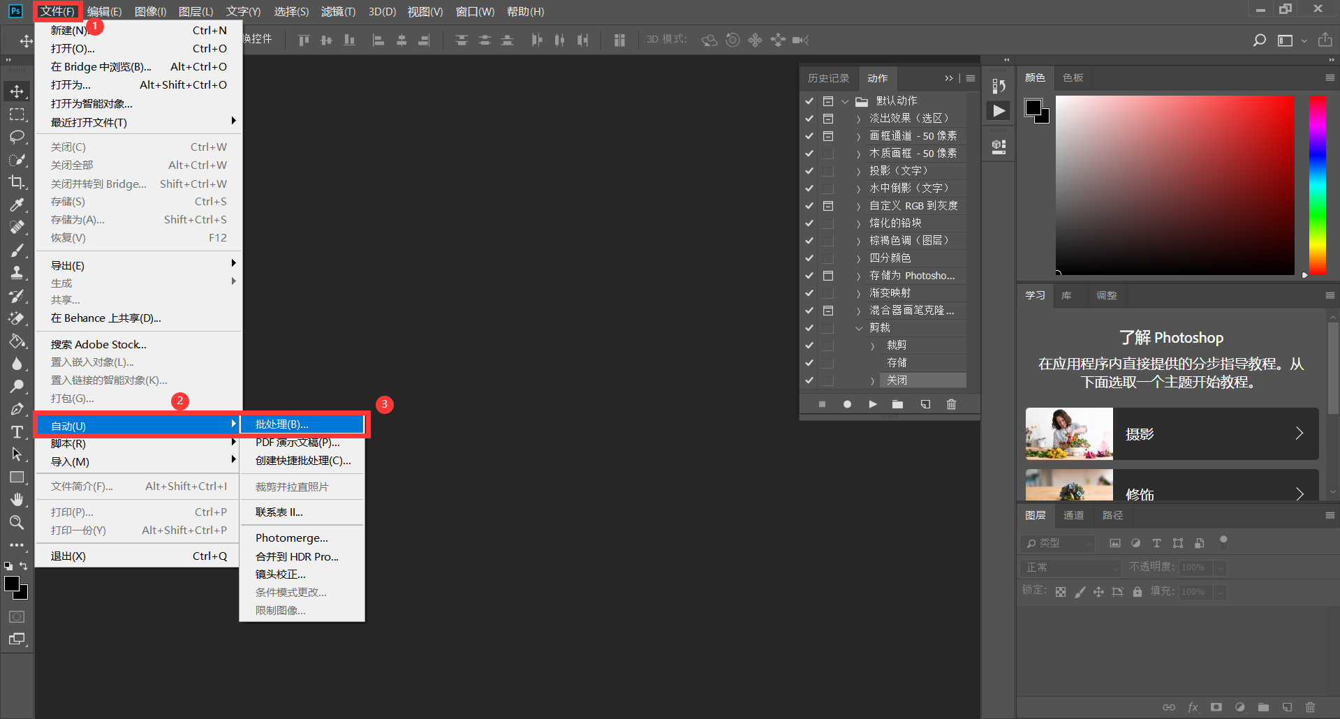Expand the 棕褐色调（图层） action
The width and height of the screenshot is (1340, 719).
pyautogui.click(x=859, y=241)
